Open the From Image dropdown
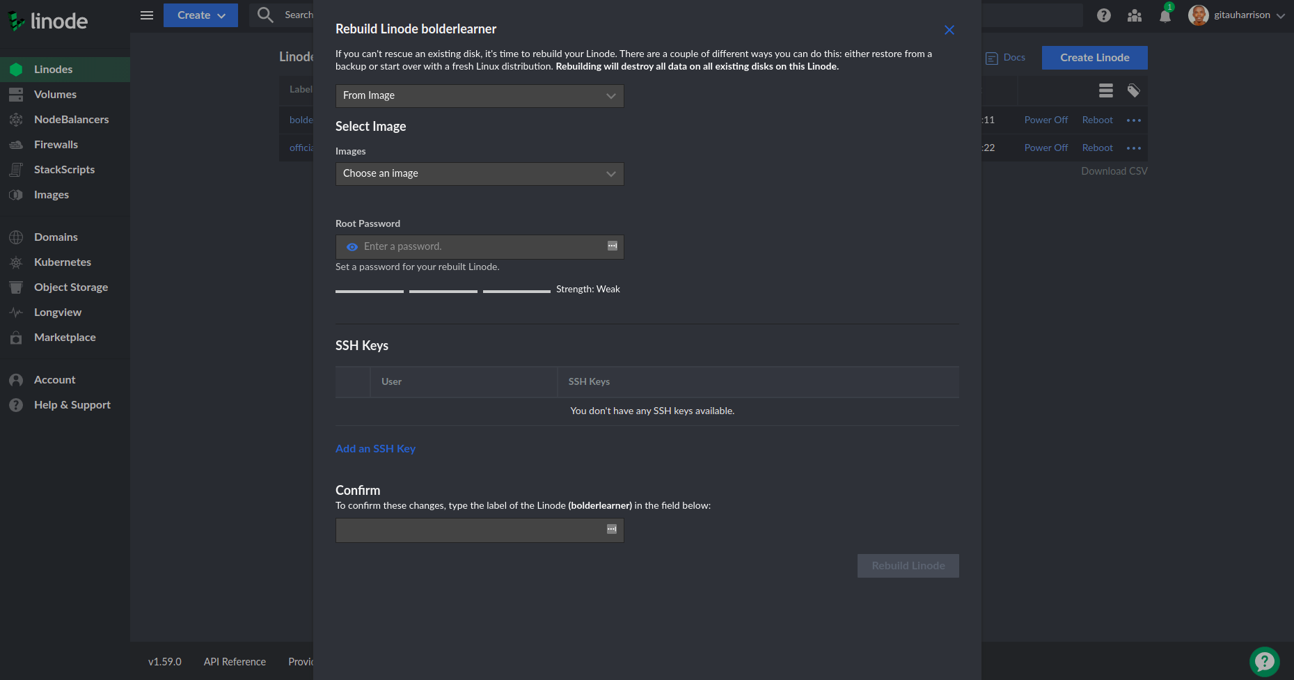Image resolution: width=1294 pixels, height=680 pixels. click(480, 96)
